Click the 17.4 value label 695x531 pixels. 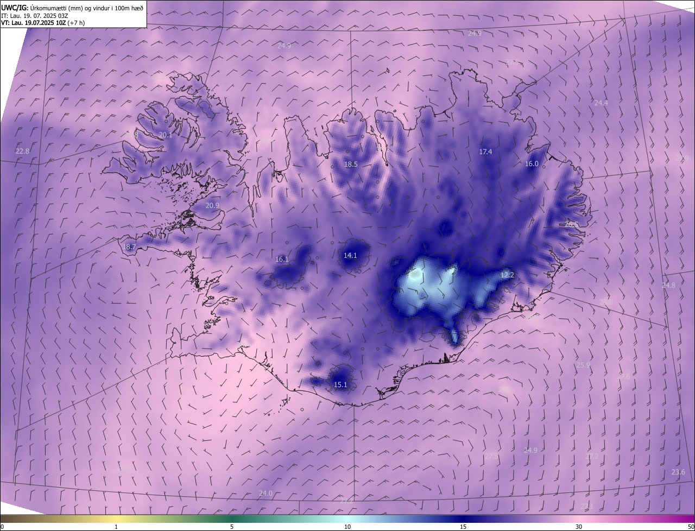[485, 152]
